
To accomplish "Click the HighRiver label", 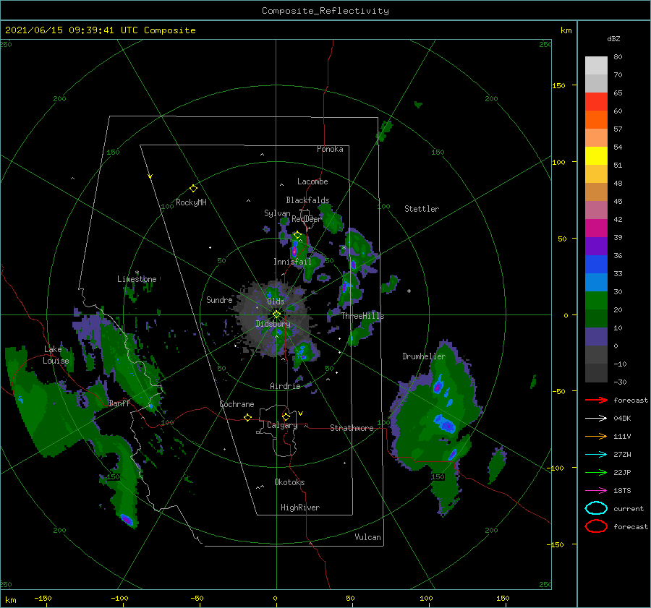I will pos(300,508).
